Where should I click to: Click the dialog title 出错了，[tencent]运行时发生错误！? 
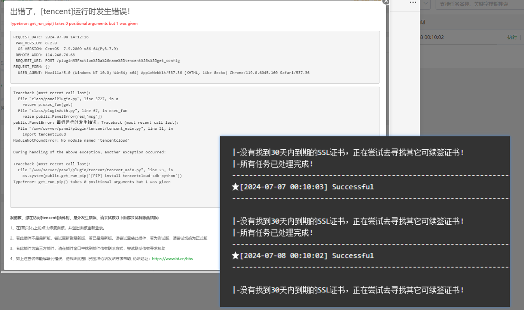[70, 12]
